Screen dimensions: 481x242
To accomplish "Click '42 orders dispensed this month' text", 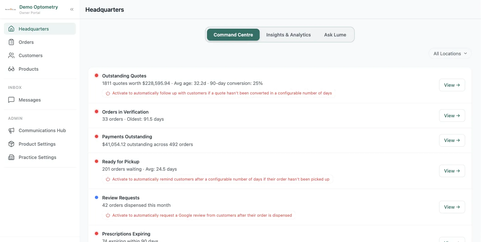I will coord(136,205).
